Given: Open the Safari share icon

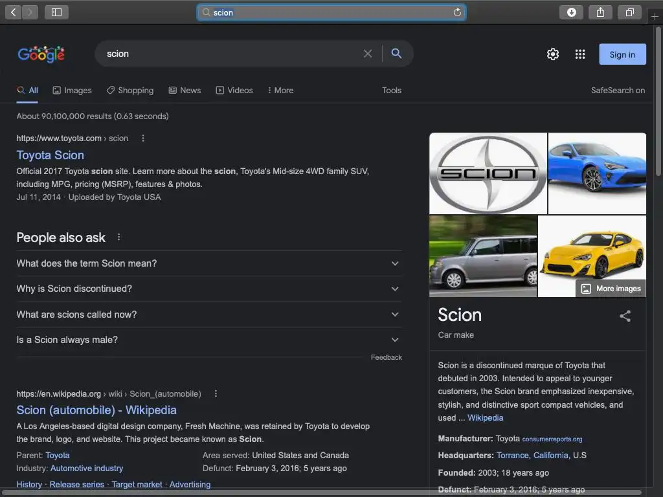Looking at the screenshot, I should click(x=600, y=12).
